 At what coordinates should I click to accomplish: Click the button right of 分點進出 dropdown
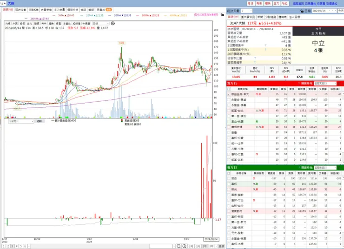pos(40,121)
